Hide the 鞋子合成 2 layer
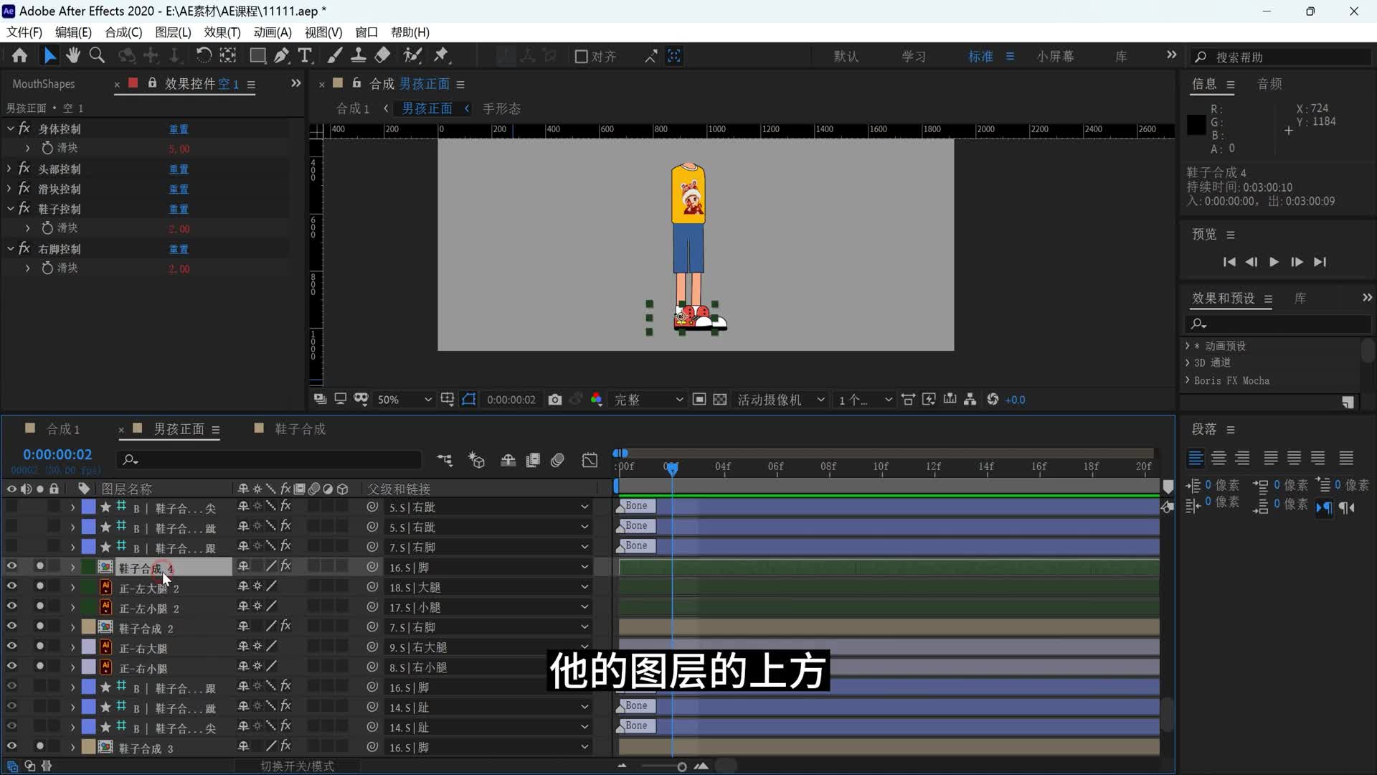Image resolution: width=1377 pixels, height=775 pixels. 11,627
